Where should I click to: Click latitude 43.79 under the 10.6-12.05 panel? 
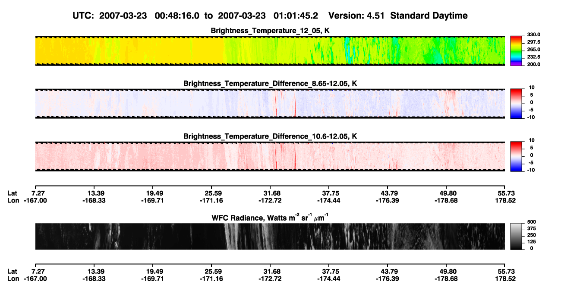tap(387, 193)
